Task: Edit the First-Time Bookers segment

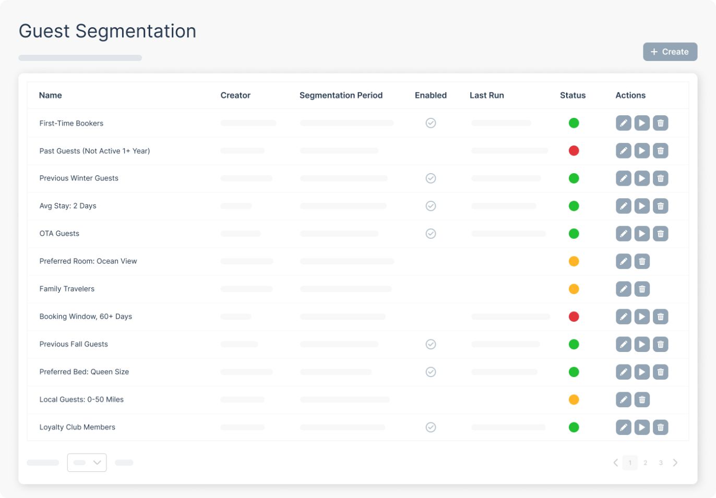Action: coord(623,123)
